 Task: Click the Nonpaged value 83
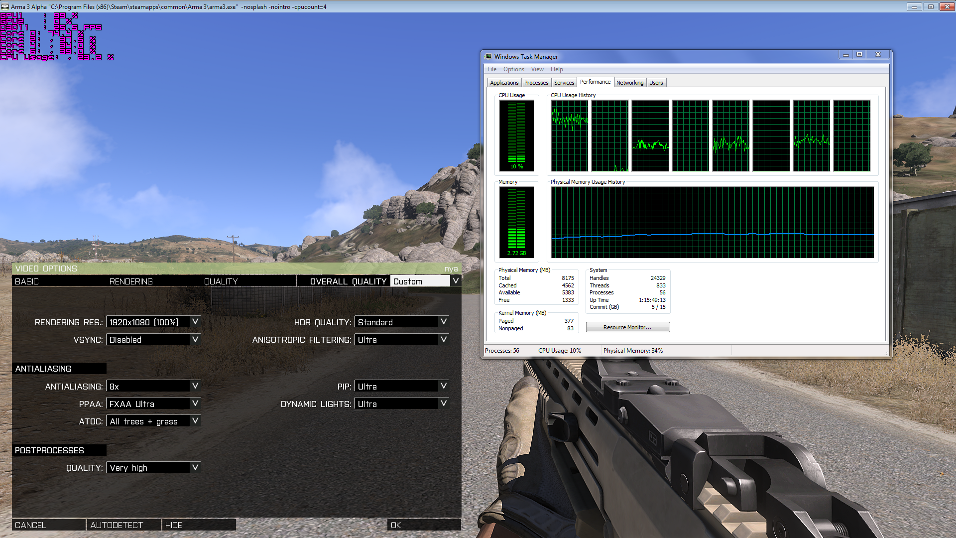click(570, 328)
